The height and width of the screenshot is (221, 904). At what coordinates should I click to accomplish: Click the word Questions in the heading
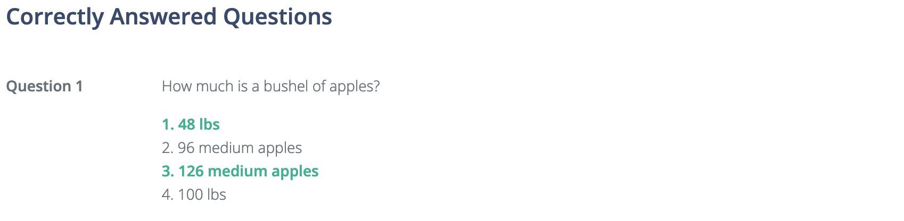(277, 17)
